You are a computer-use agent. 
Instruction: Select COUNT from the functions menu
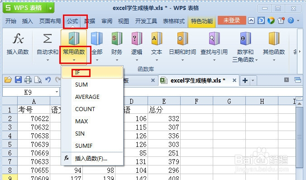(x=92, y=109)
